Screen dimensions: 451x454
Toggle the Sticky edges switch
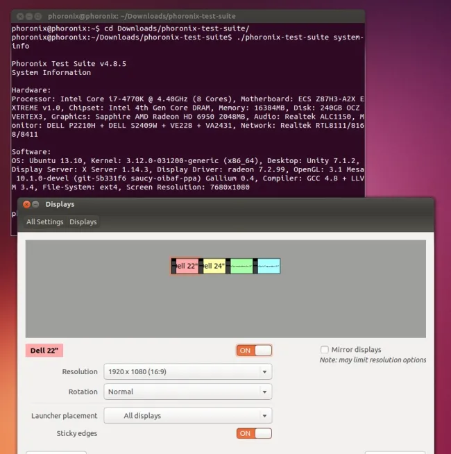tap(254, 433)
